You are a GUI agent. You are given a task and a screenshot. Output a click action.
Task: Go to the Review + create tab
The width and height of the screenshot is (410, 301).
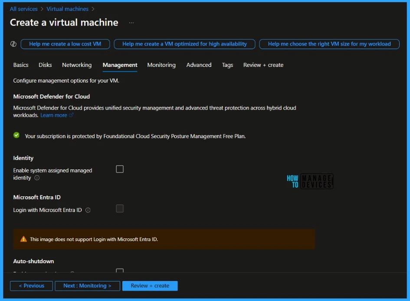tap(263, 65)
